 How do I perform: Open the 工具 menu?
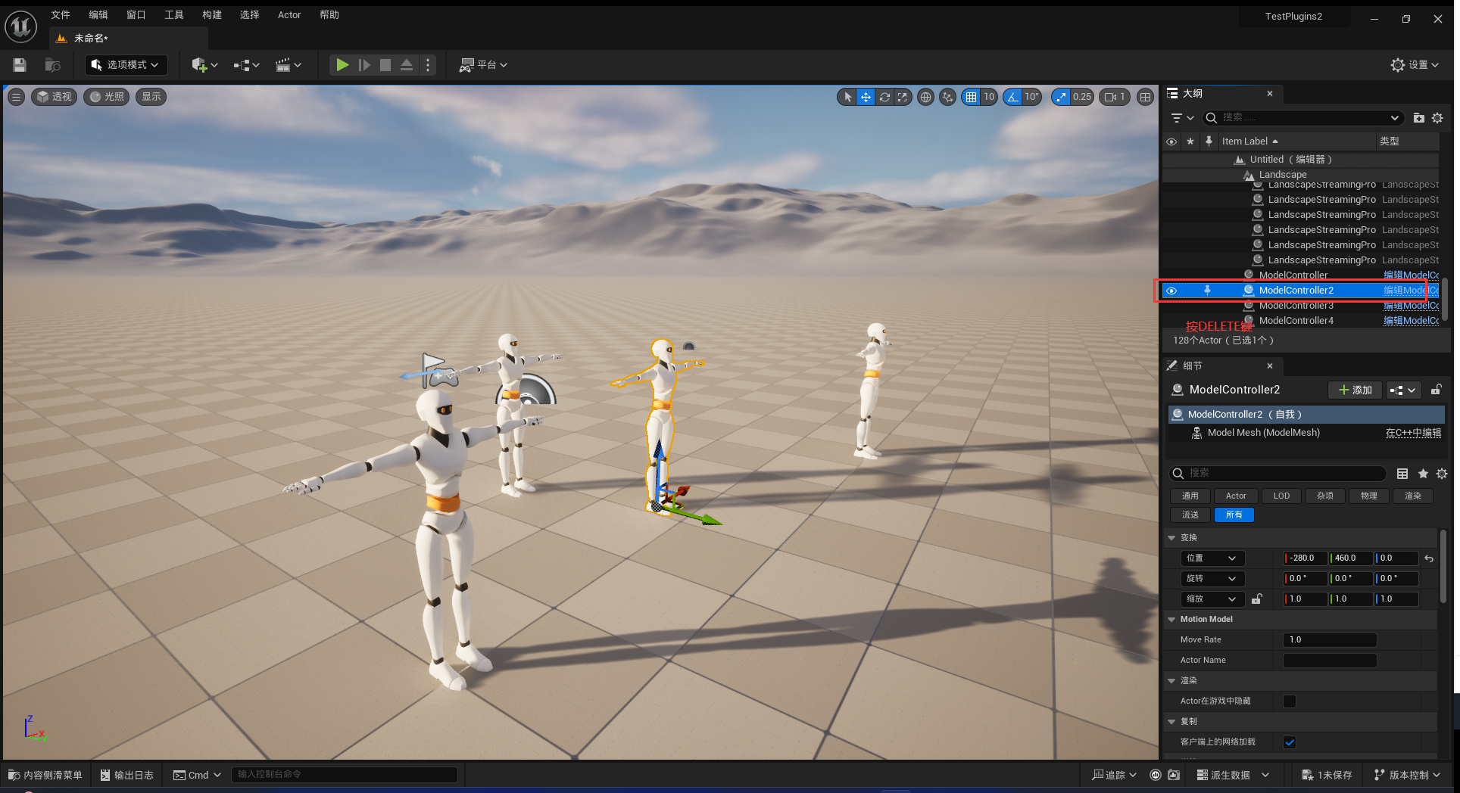(x=174, y=15)
